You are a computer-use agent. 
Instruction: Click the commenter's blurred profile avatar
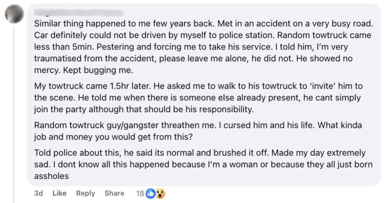(x=14, y=14)
